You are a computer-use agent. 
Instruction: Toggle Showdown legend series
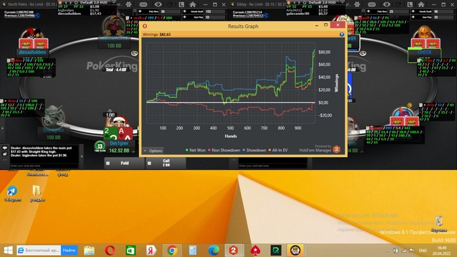point(254,150)
